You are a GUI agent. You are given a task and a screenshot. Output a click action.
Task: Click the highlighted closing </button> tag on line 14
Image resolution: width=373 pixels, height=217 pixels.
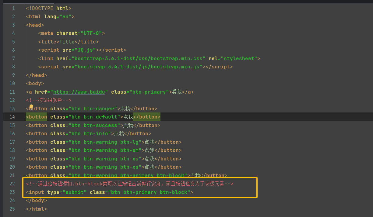(146, 117)
